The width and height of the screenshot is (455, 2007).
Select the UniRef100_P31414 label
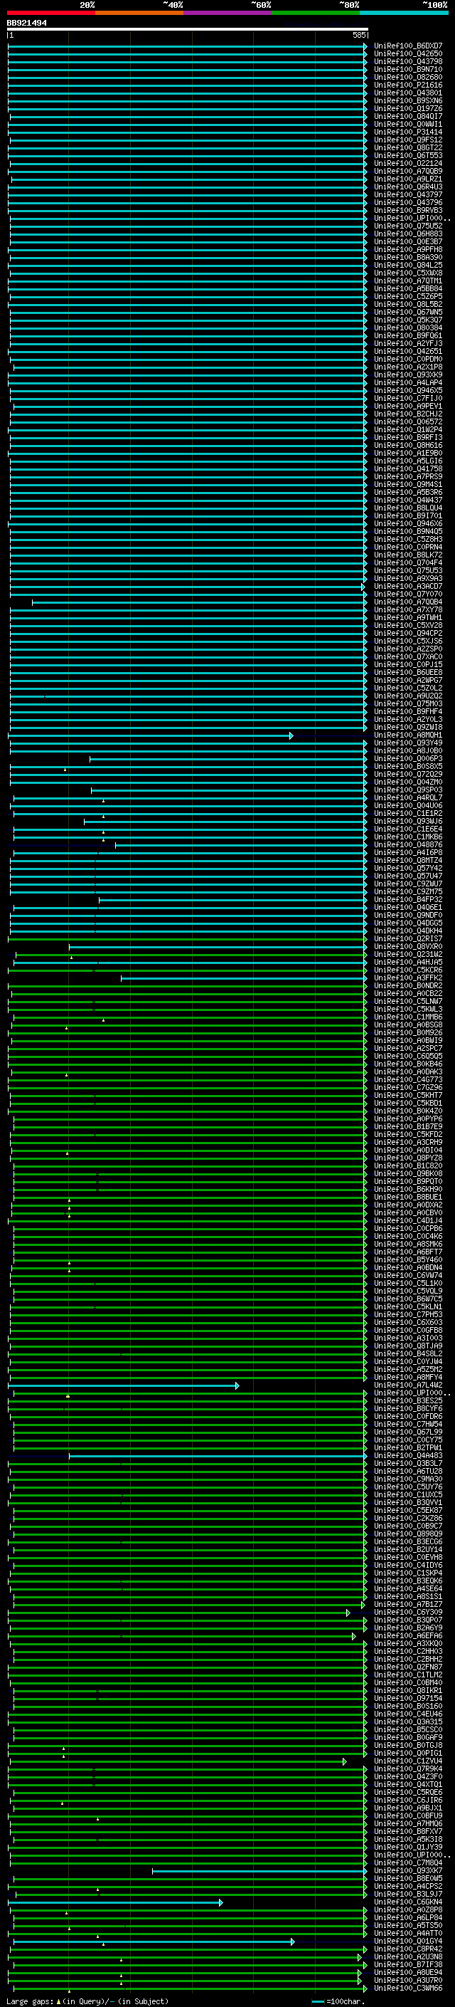[x=408, y=132]
